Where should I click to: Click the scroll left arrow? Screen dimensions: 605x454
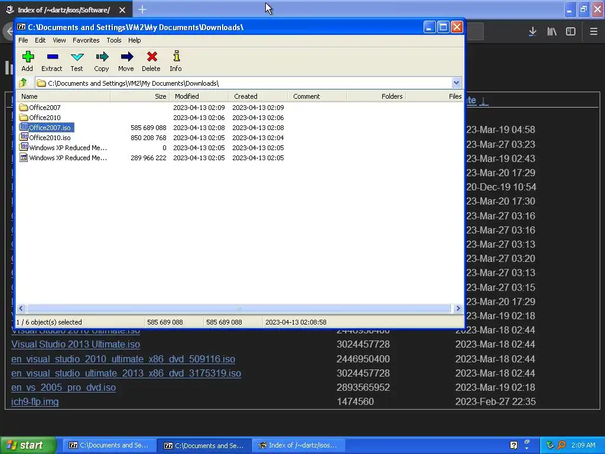(x=21, y=309)
